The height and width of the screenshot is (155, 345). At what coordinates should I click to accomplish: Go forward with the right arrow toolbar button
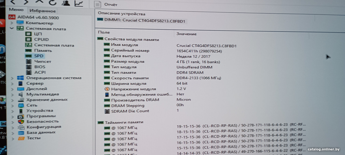(x=26, y=2)
